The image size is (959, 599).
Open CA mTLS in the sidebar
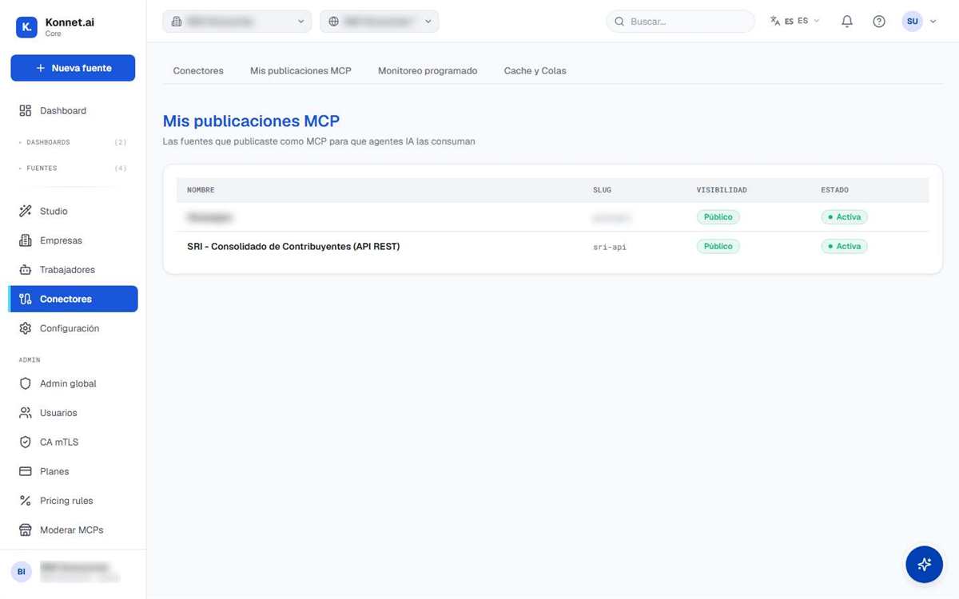coord(73,442)
